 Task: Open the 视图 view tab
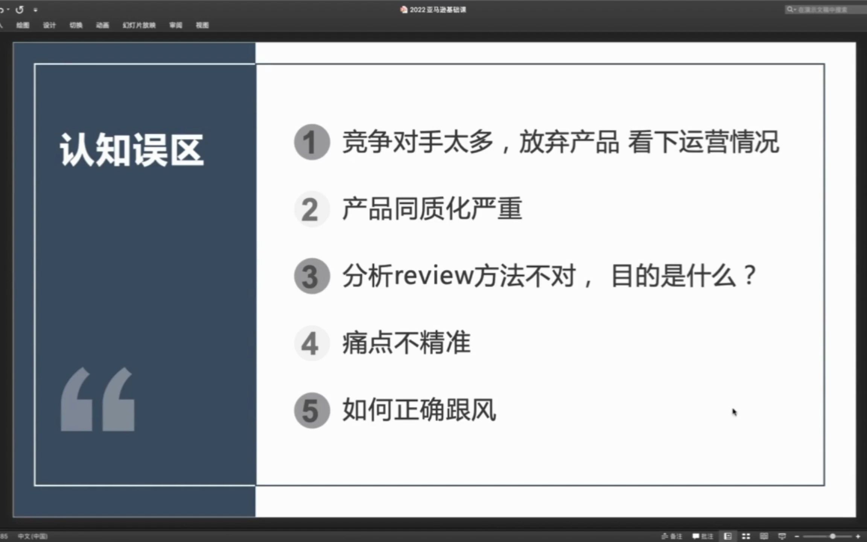tap(202, 25)
